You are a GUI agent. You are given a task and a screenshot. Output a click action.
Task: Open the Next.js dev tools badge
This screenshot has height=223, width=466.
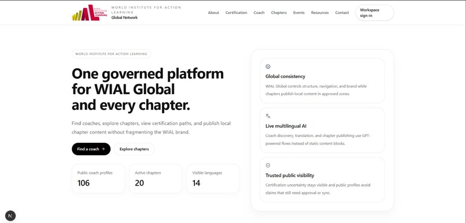click(x=10, y=216)
